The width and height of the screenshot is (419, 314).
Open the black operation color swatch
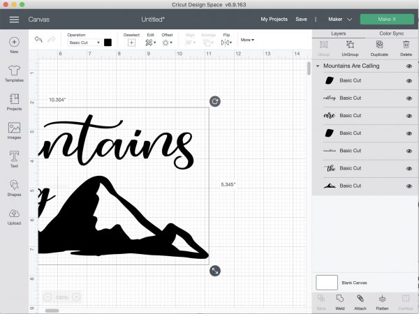pos(108,43)
